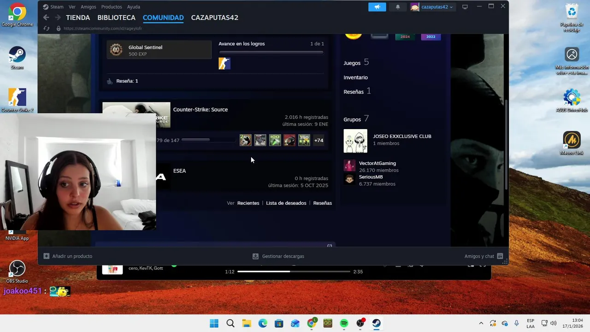Open the Juegos 5 sidebar link

tap(356, 63)
